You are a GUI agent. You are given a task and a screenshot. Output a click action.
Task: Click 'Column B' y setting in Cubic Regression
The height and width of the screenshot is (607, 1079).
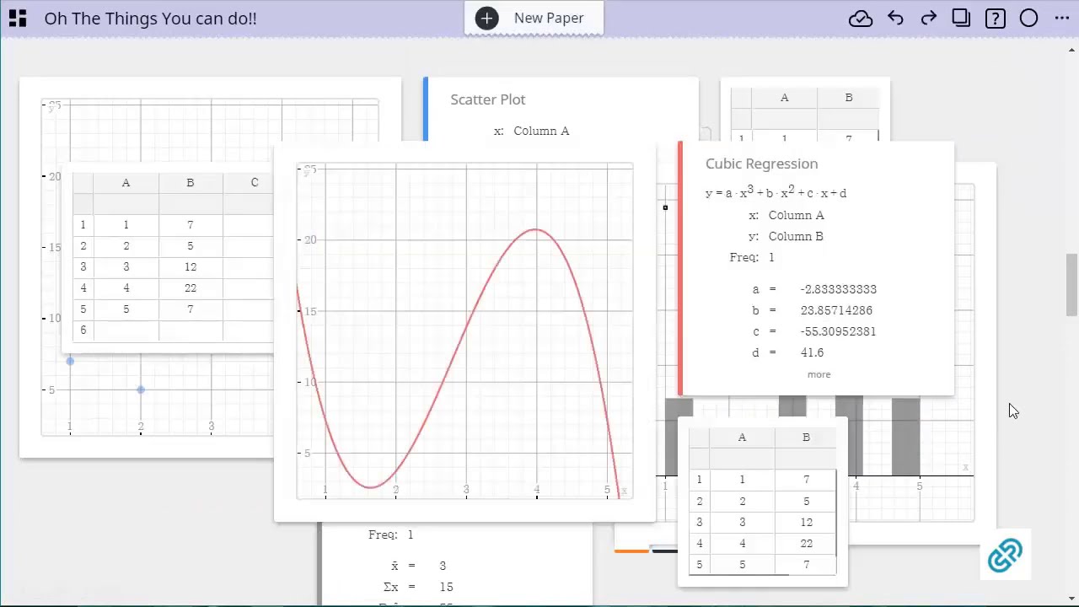click(796, 236)
